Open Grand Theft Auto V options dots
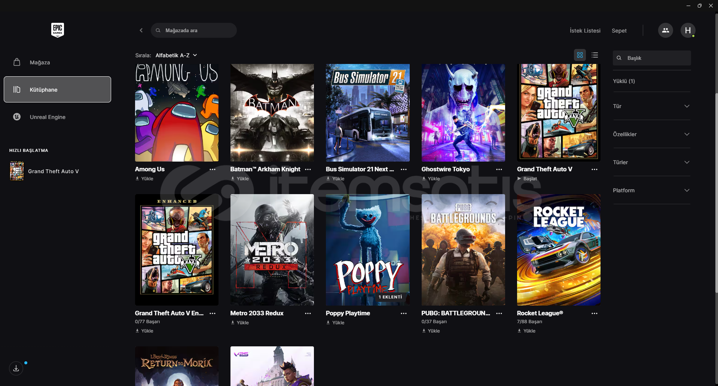718x386 pixels. 595,169
